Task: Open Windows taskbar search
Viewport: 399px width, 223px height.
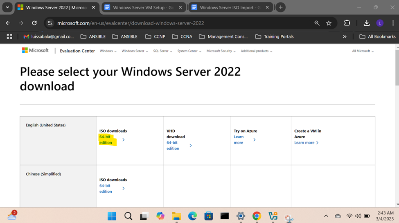Action: [x=128, y=216]
